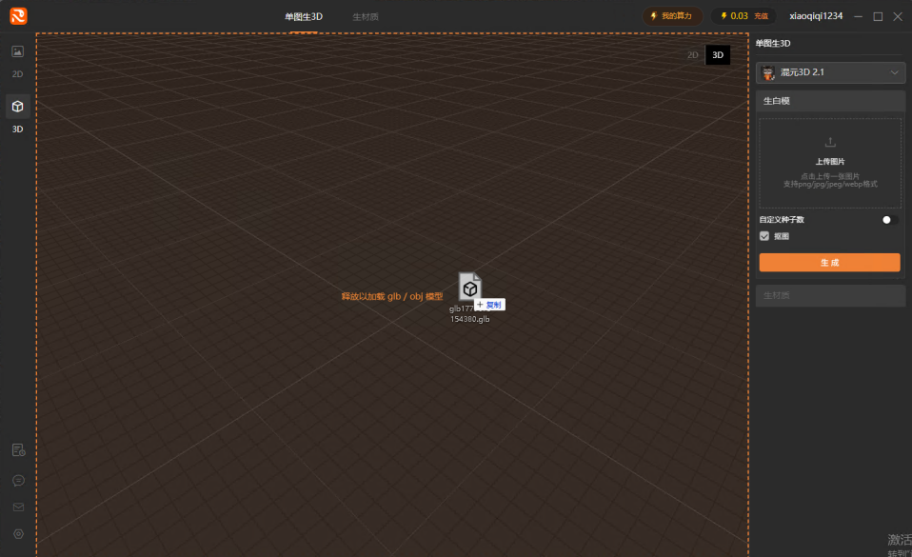The image size is (912, 557).
Task: Click the orange 生成 button
Action: tap(829, 263)
